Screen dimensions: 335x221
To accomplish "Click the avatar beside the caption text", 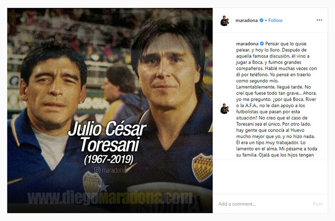I will point(224,108).
